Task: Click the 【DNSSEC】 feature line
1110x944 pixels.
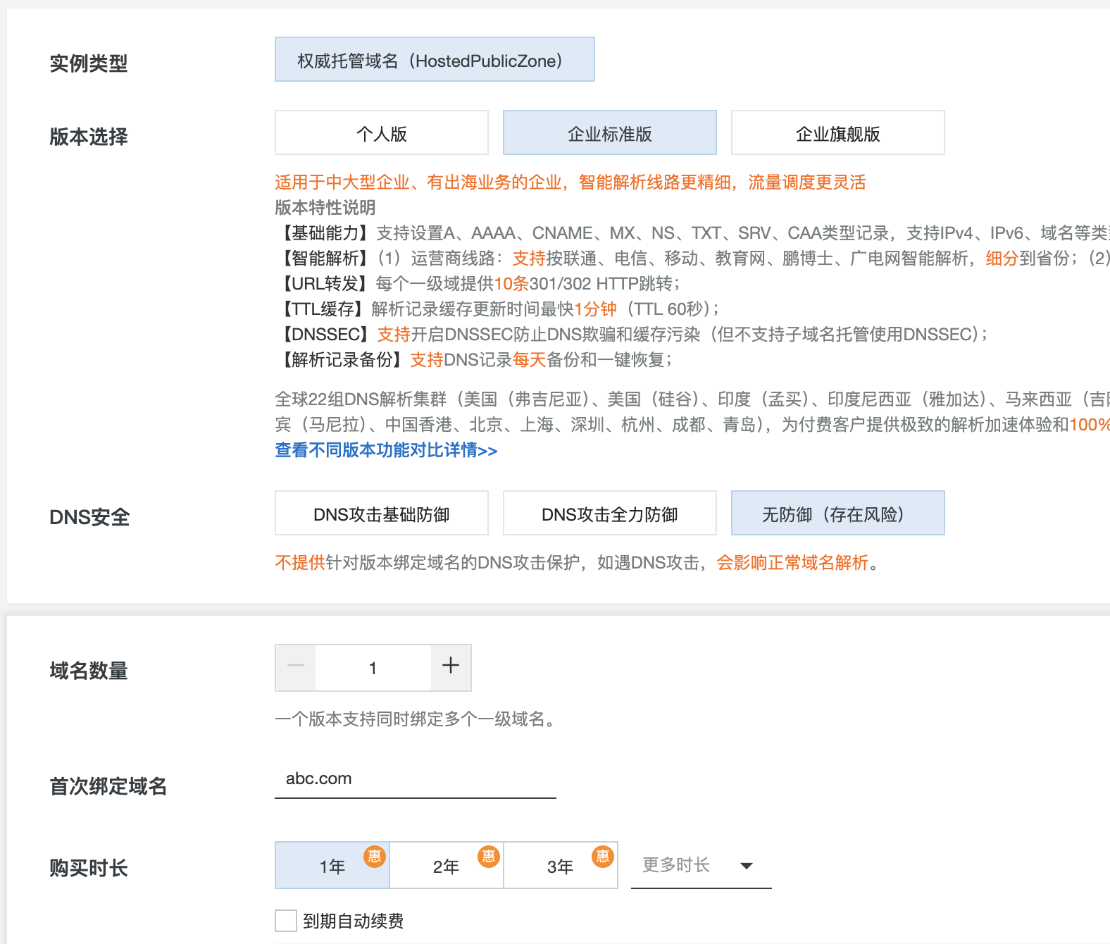Action: 632,335
